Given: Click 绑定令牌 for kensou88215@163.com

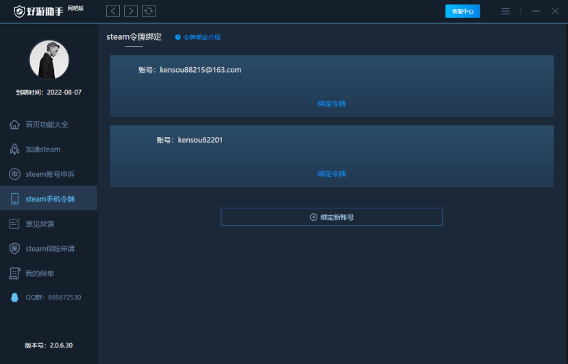Looking at the screenshot, I should [x=332, y=104].
